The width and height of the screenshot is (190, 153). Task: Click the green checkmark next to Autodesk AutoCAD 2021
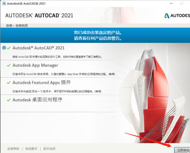[x=9, y=48]
